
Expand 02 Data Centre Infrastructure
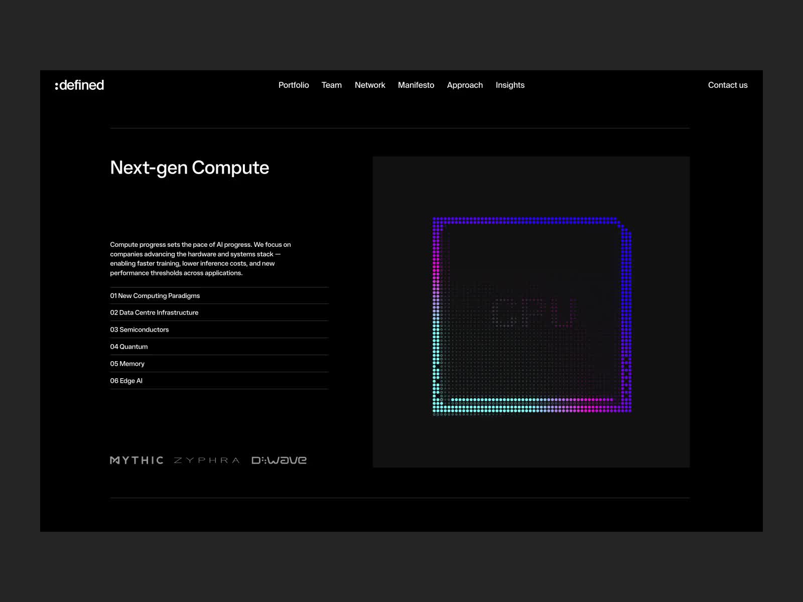coord(155,313)
